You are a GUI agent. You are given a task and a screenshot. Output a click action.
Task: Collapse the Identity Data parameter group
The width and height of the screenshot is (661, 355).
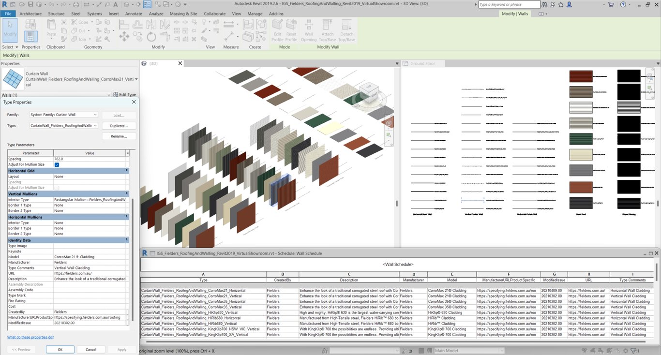(x=127, y=240)
